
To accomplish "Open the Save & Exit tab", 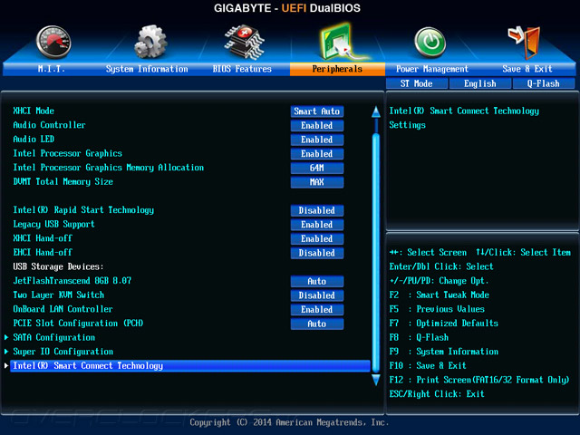I will (x=527, y=69).
